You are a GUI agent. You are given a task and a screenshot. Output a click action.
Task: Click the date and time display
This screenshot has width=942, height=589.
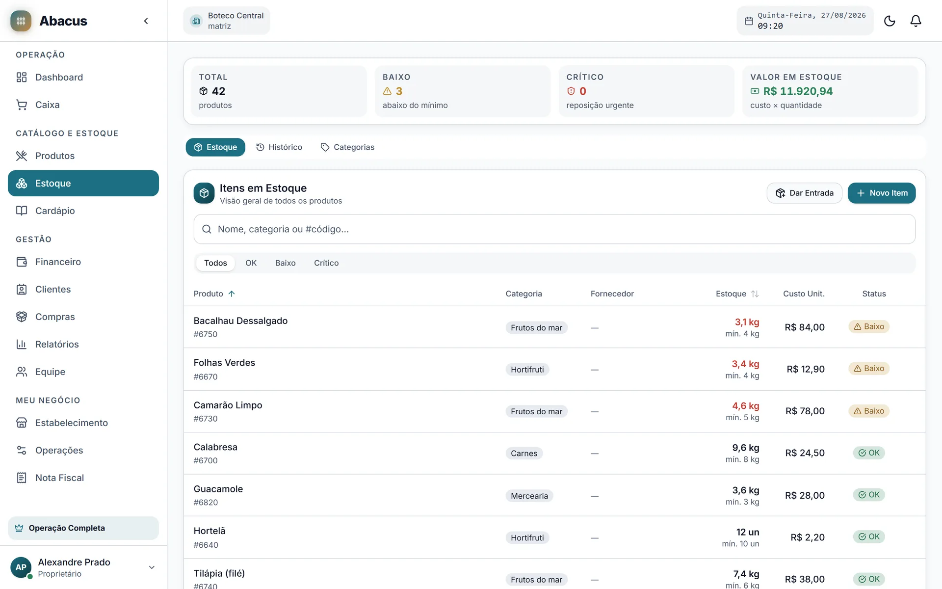(x=805, y=21)
